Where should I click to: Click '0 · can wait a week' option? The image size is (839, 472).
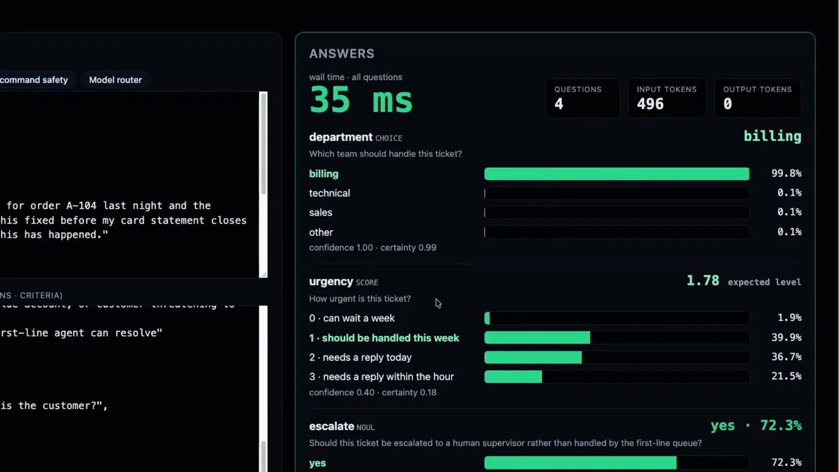coord(352,318)
